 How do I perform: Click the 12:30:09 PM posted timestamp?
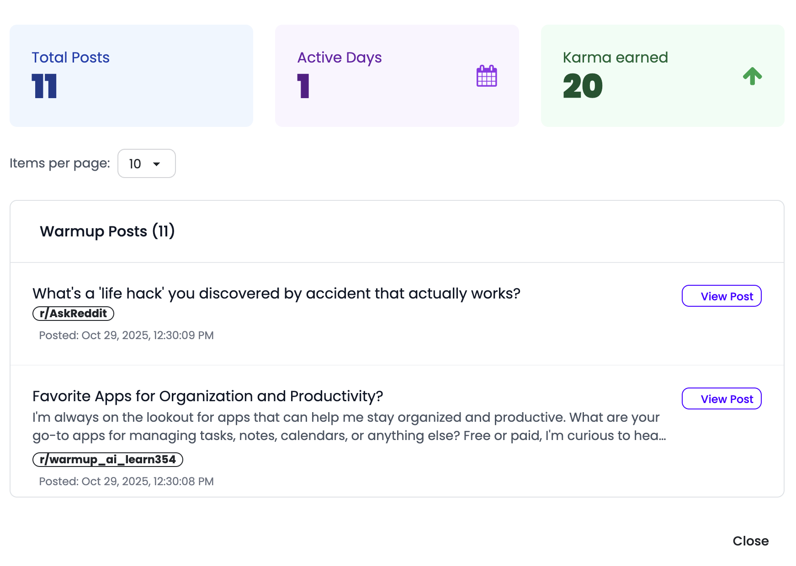[126, 335]
